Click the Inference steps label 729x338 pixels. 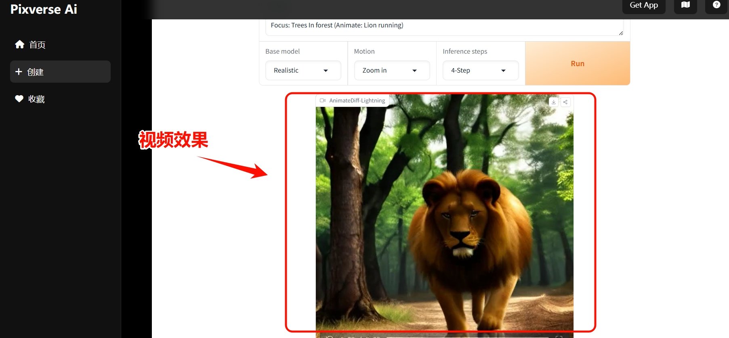(x=465, y=51)
